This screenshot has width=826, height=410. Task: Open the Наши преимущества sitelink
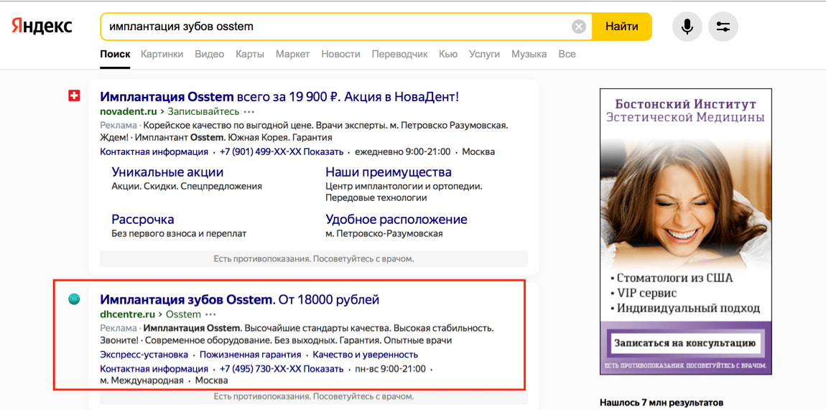click(389, 172)
